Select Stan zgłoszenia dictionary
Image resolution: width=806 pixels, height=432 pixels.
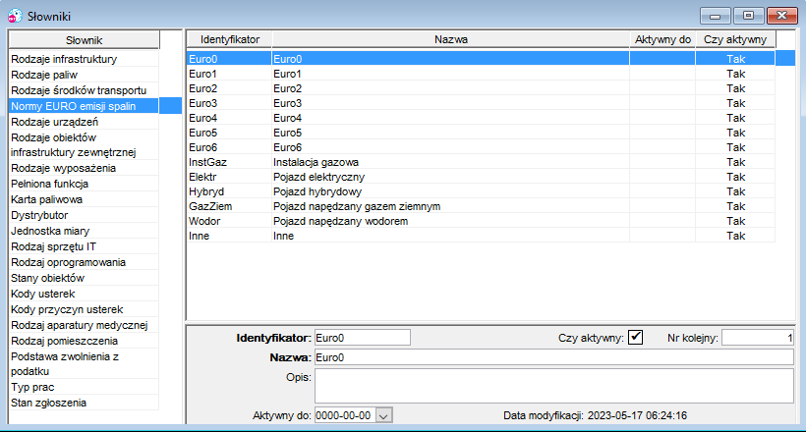[x=84, y=403]
